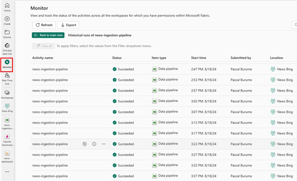Image resolution: width=297 pixels, height=181 pixels.
Task: Click Data pipeline icon on 2:52 PM row
Action: pos(155,80)
